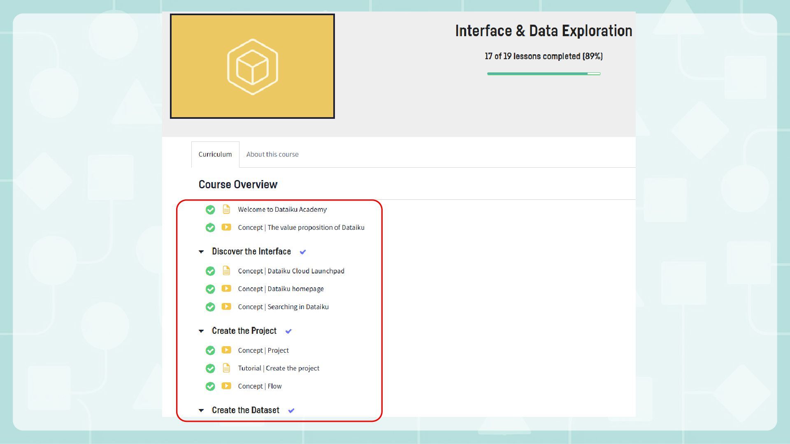Click green checkmark beside Concept | Project
The width and height of the screenshot is (790, 444).
210,350
